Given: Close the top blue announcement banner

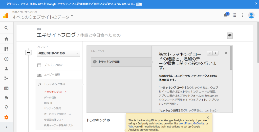Looking at the screenshot, I should point(256,4).
